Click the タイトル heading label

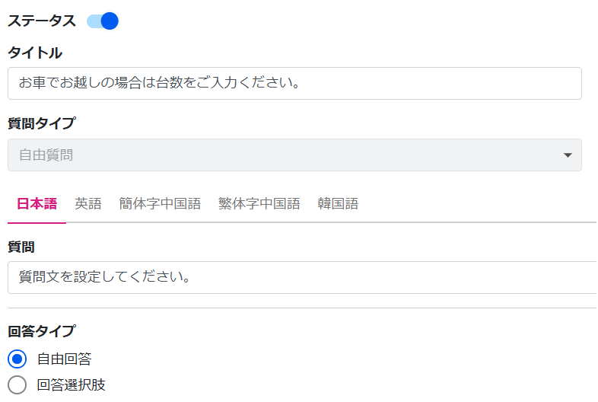pos(35,53)
